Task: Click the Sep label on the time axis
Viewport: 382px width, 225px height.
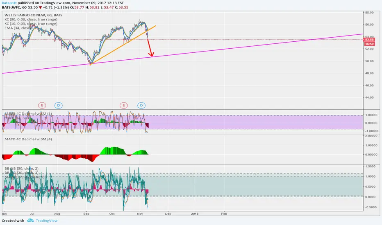Action: (x=86, y=214)
